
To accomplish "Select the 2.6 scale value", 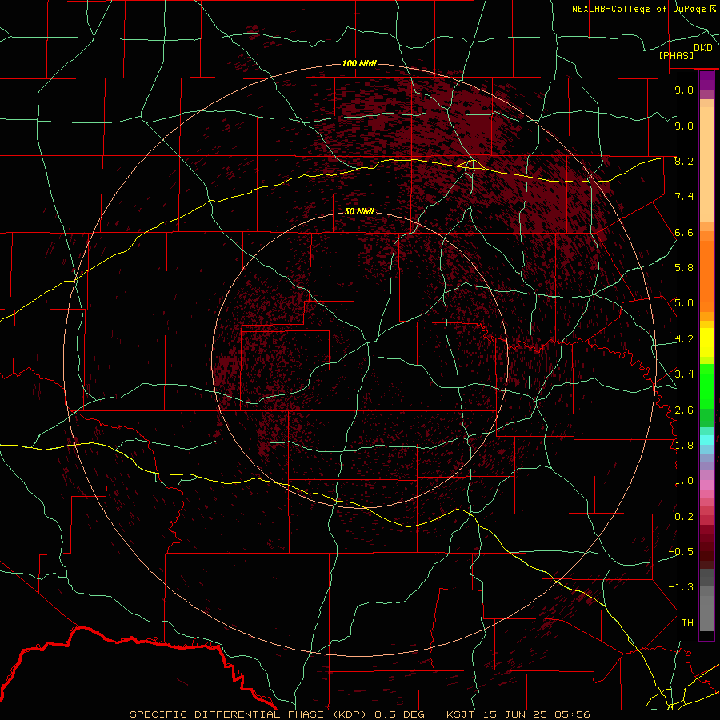I will click(x=684, y=410).
